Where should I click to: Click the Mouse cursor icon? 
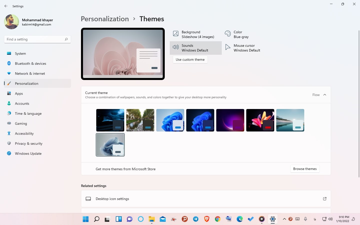[x=227, y=47]
